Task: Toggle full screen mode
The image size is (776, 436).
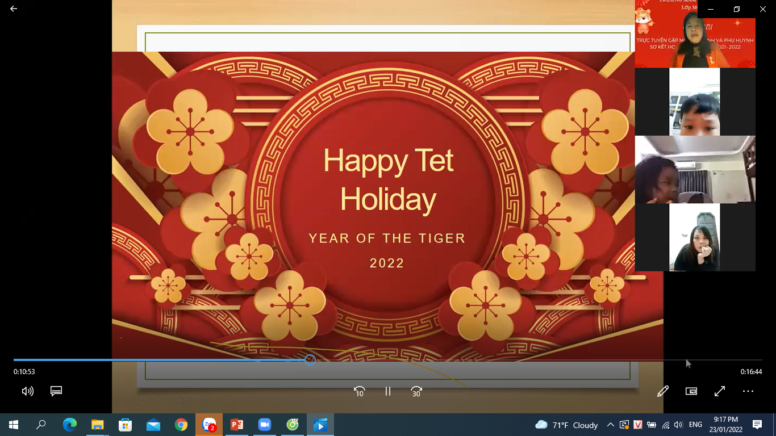Action: [720, 391]
